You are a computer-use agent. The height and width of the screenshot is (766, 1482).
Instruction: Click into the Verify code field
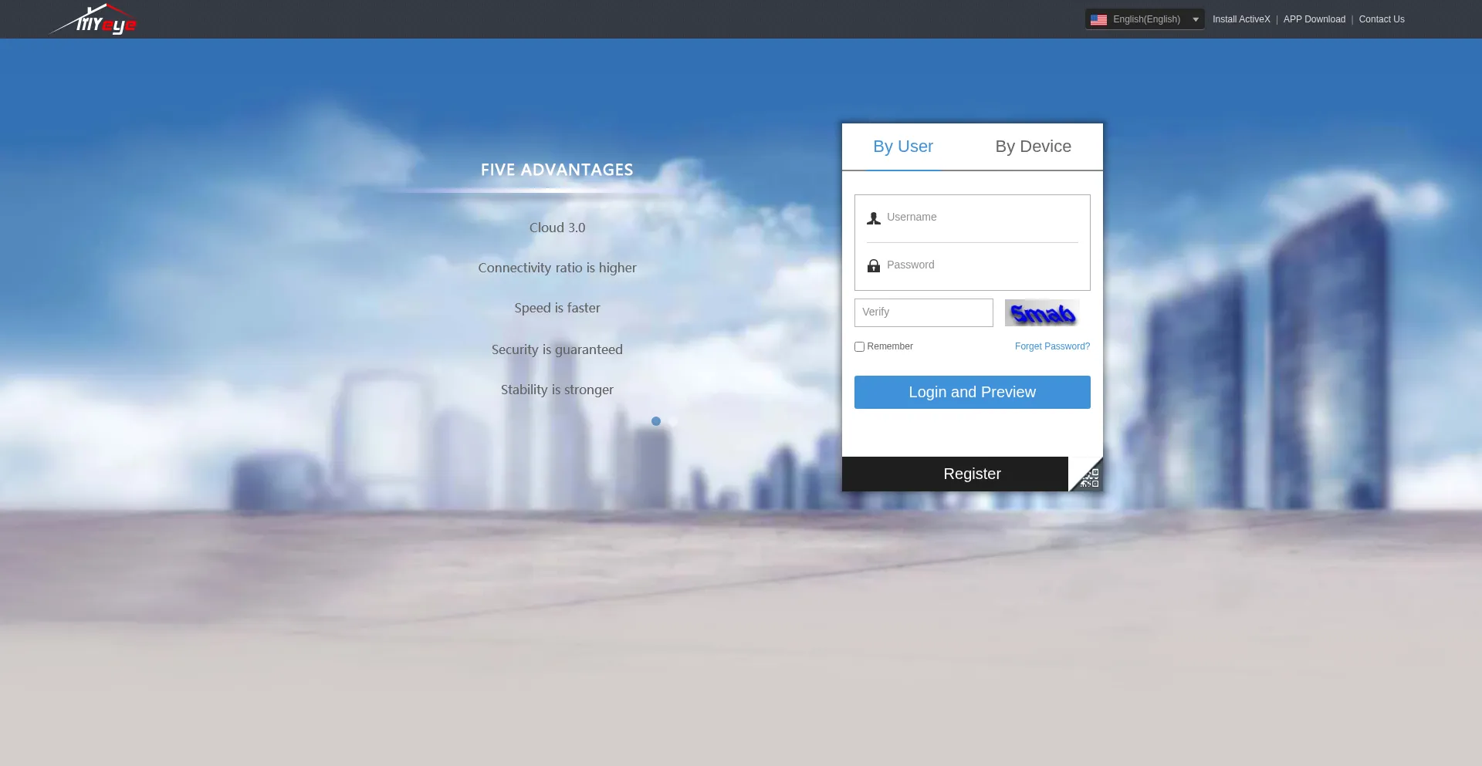(923, 312)
